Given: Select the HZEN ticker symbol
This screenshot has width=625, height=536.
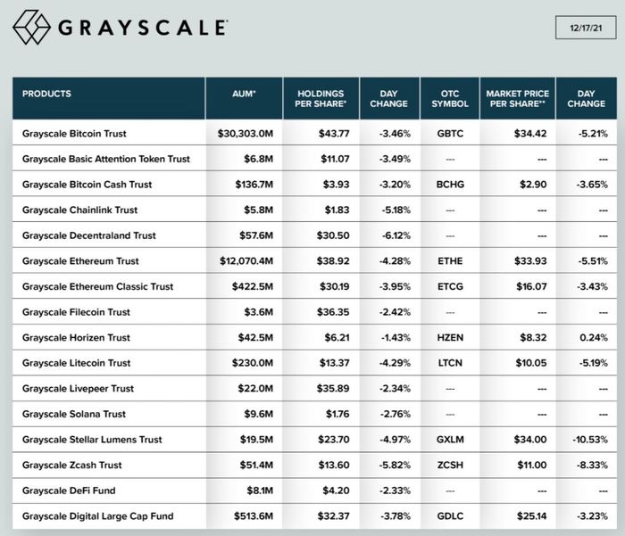Looking at the screenshot, I should [449, 338].
